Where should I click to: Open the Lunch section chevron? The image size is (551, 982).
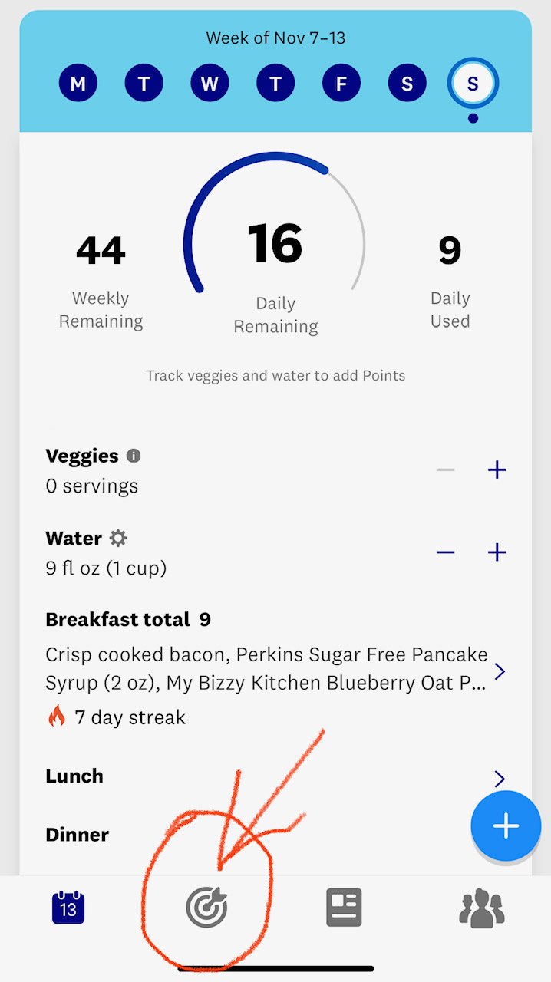coord(500,778)
